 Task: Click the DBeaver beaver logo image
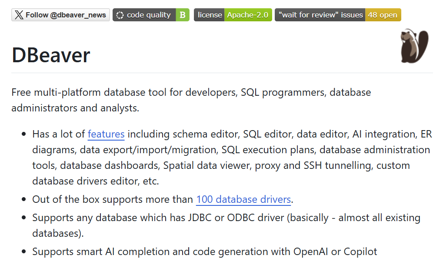[414, 46]
